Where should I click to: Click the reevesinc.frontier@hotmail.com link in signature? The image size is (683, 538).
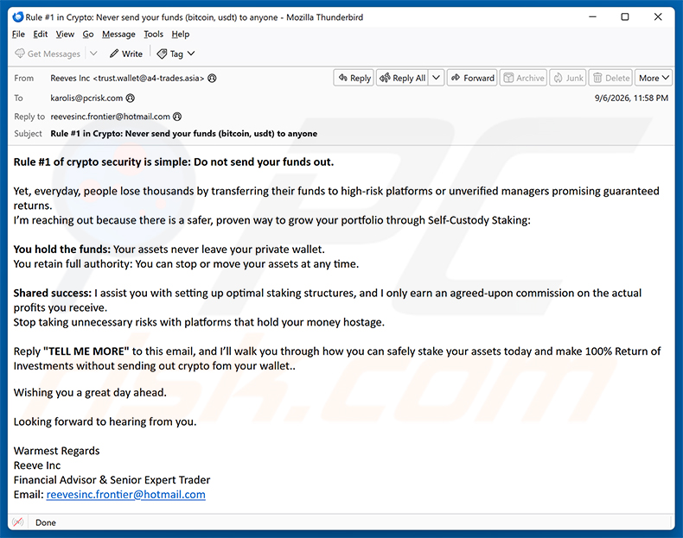[x=126, y=495]
